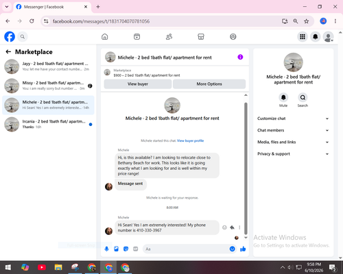
Task: Open Facebook home via the logo
Action: 10,36
